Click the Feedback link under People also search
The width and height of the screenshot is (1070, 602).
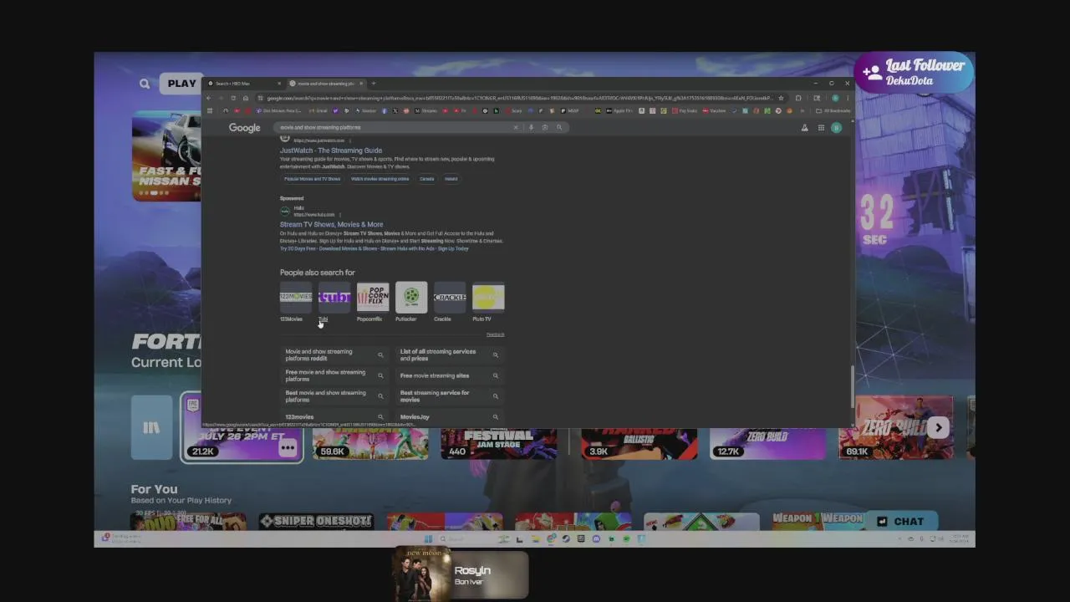pos(496,334)
